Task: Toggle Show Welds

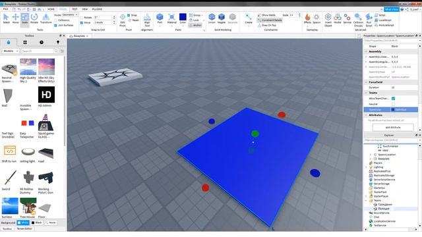Action: coord(266,15)
